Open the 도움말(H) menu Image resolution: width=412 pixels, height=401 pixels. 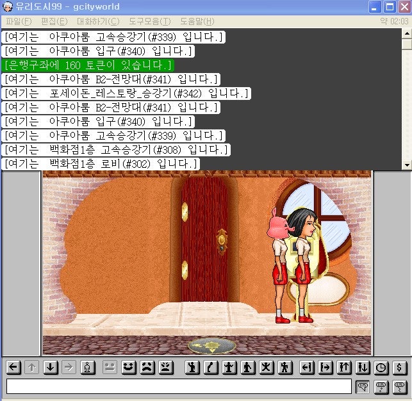197,21
